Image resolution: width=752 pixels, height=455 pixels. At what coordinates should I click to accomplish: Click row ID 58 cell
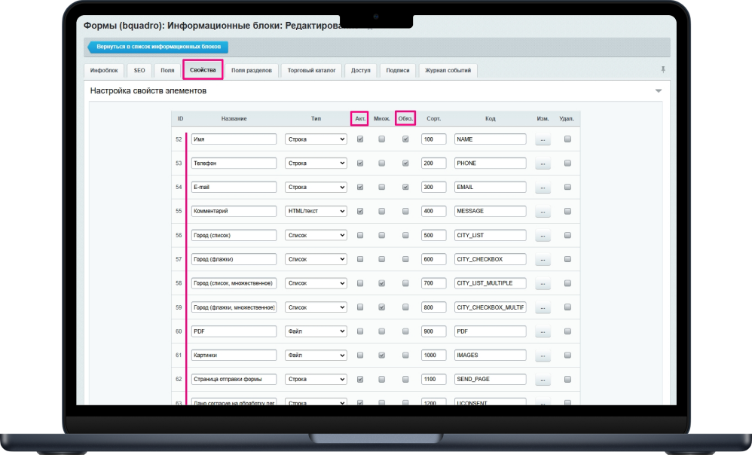[x=179, y=283]
